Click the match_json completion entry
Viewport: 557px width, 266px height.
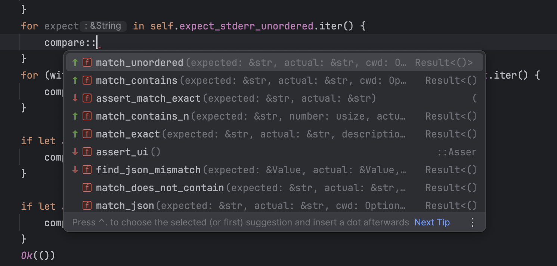tap(125, 205)
